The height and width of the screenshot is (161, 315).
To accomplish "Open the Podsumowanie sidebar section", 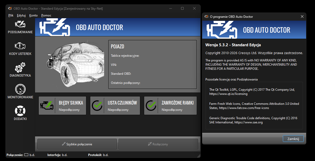I will 20,27.
